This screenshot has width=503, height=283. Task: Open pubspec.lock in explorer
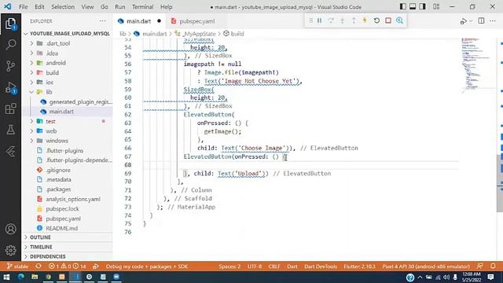68,209
